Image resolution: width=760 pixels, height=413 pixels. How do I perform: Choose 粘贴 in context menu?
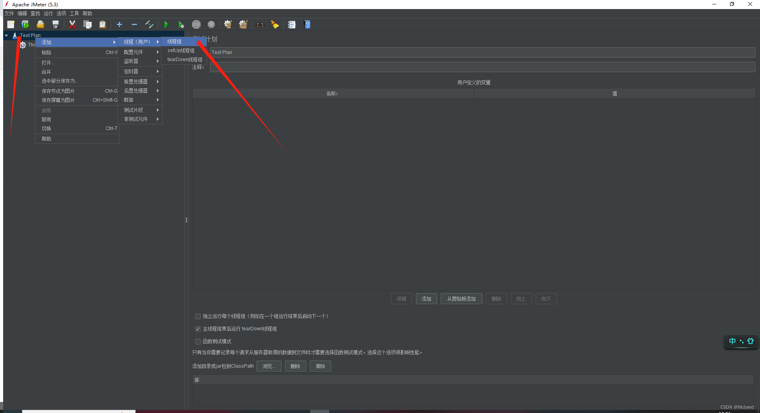[77, 52]
